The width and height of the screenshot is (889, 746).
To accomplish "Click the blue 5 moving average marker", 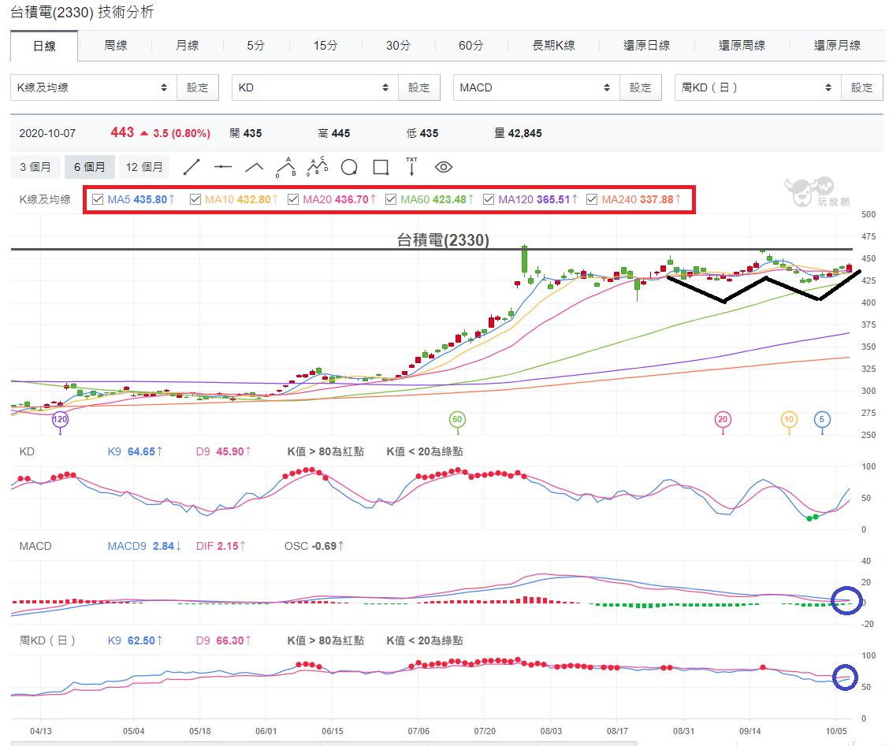I will coord(822,420).
